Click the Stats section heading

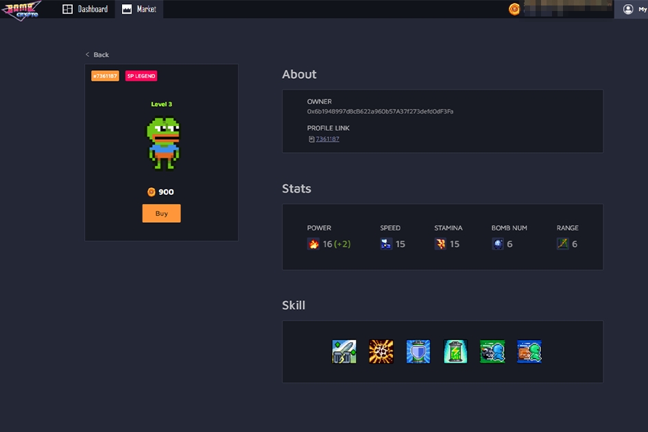coord(297,189)
